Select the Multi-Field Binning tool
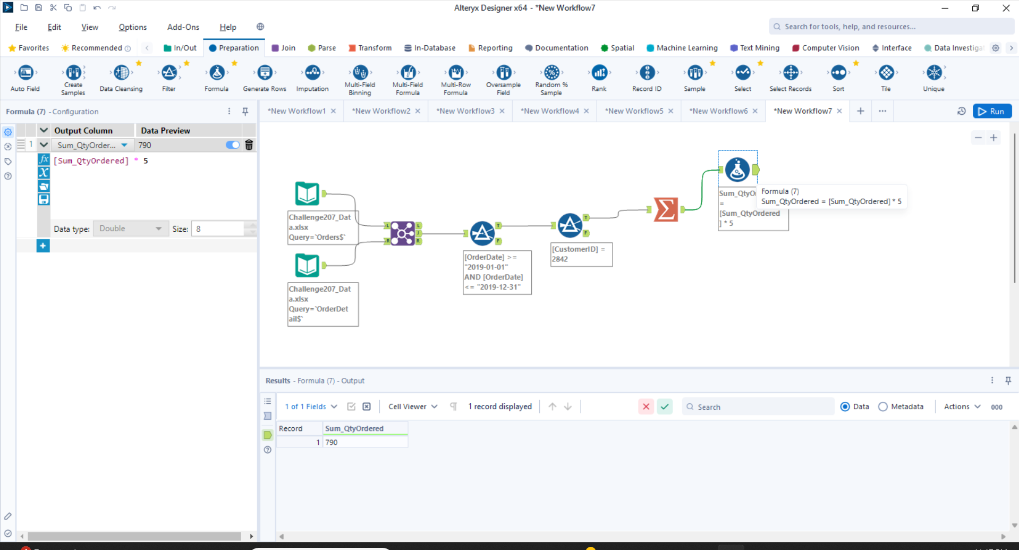This screenshot has width=1019, height=550. pos(360,80)
